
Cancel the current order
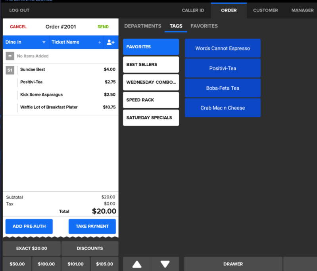click(18, 27)
